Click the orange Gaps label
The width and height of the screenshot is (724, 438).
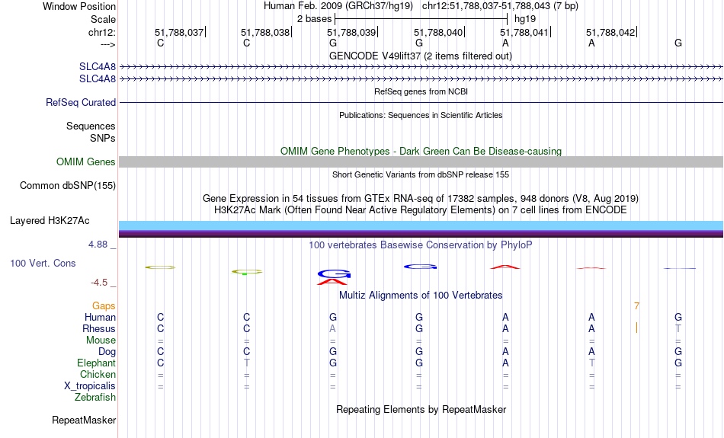click(x=104, y=306)
